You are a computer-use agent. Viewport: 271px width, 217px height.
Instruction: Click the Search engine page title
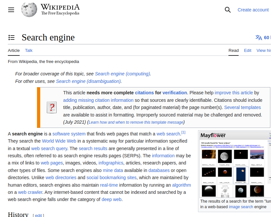pyautogui.click(x=48, y=38)
